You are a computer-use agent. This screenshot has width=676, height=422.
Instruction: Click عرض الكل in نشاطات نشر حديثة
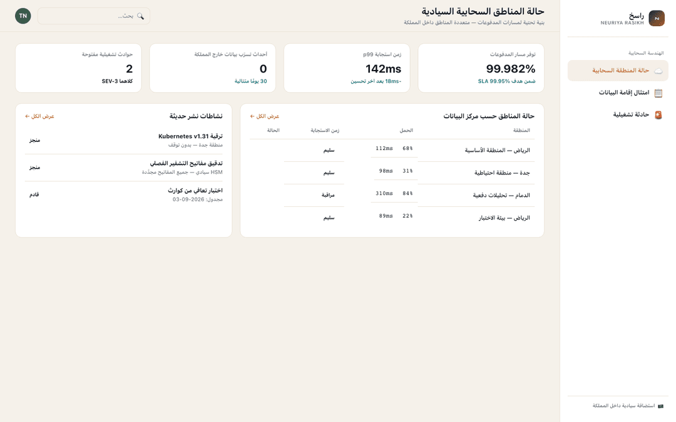39,116
